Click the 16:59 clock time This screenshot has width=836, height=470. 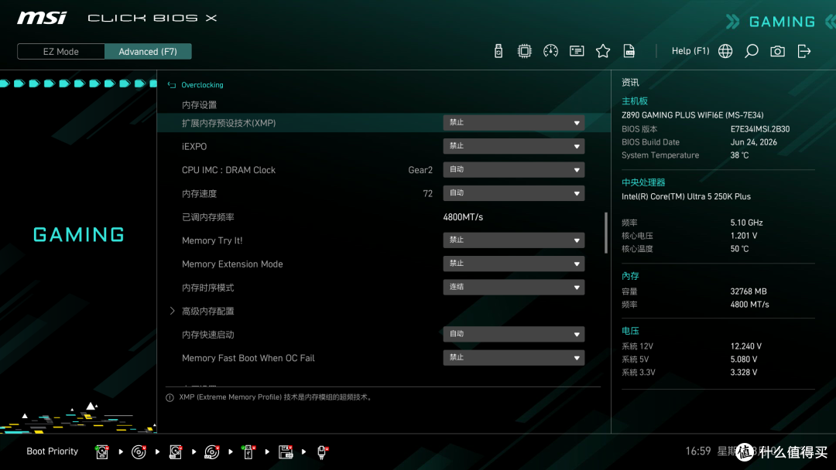point(698,451)
